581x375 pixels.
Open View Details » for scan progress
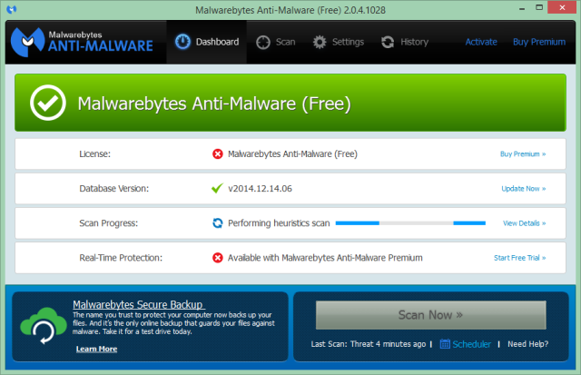coord(525,223)
